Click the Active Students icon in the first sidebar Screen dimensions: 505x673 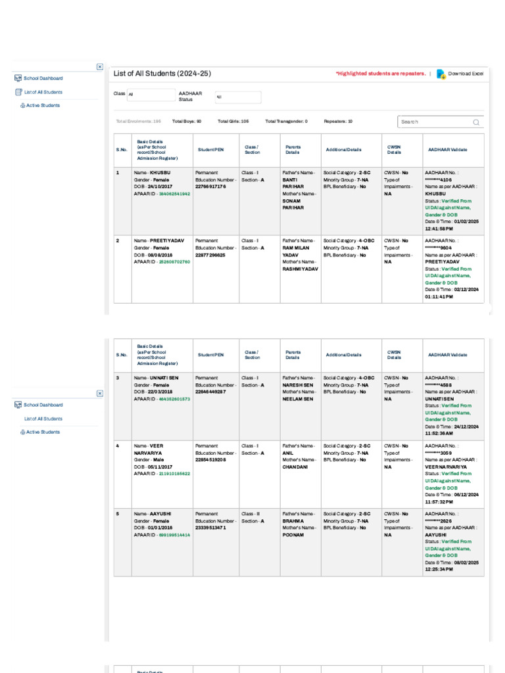pos(22,105)
